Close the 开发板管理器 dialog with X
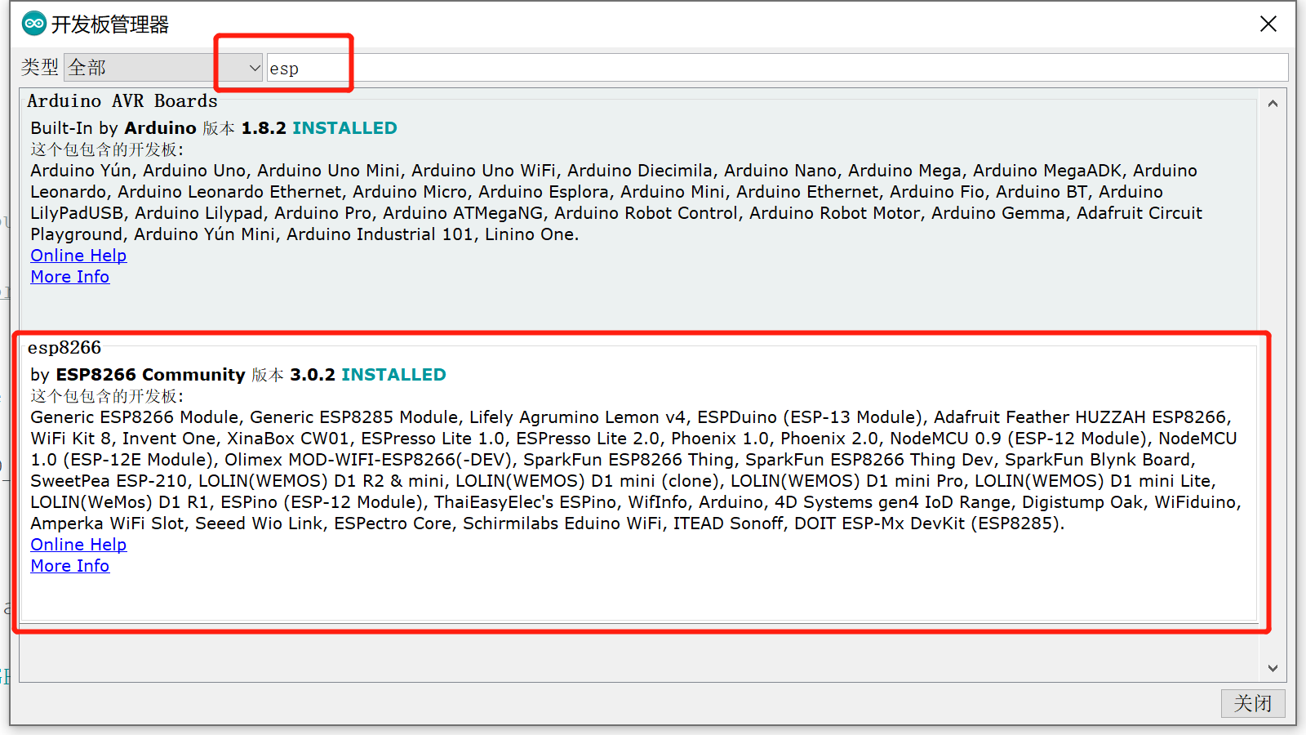The height and width of the screenshot is (735, 1306). point(1268,24)
